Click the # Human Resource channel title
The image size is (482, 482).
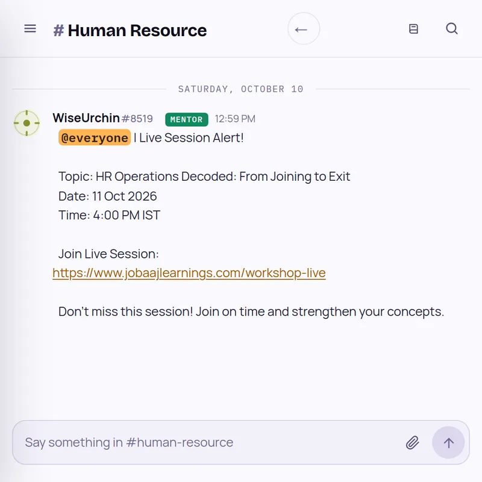pyautogui.click(x=130, y=31)
